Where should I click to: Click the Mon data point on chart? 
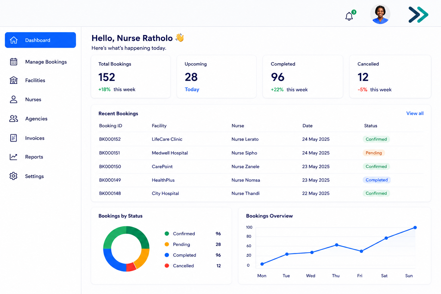tap(262, 264)
